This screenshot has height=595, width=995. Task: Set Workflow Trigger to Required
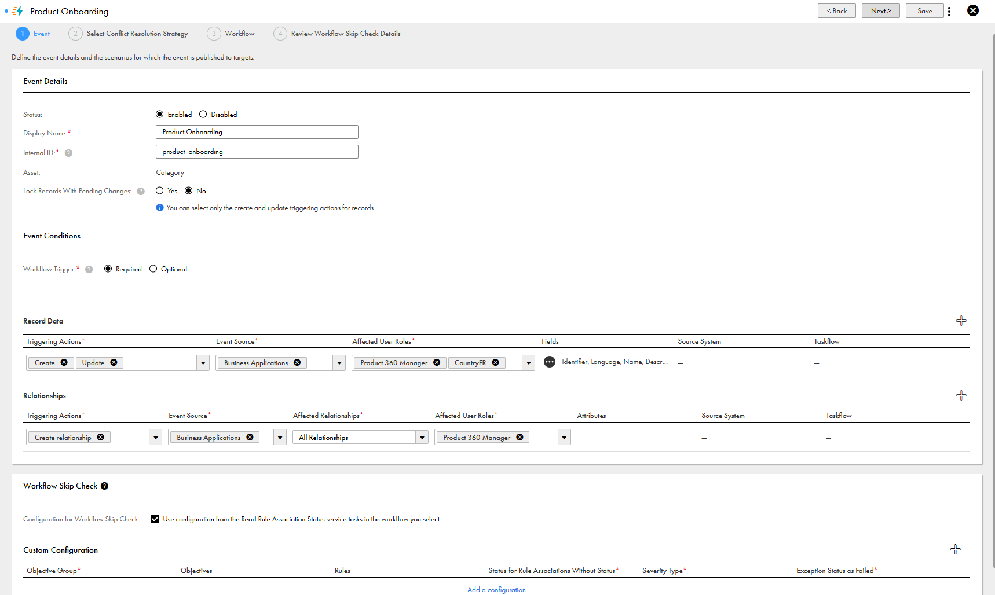108,269
